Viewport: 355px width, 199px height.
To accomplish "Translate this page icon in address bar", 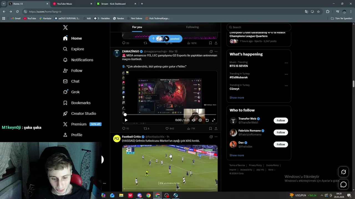I will click(306, 12).
